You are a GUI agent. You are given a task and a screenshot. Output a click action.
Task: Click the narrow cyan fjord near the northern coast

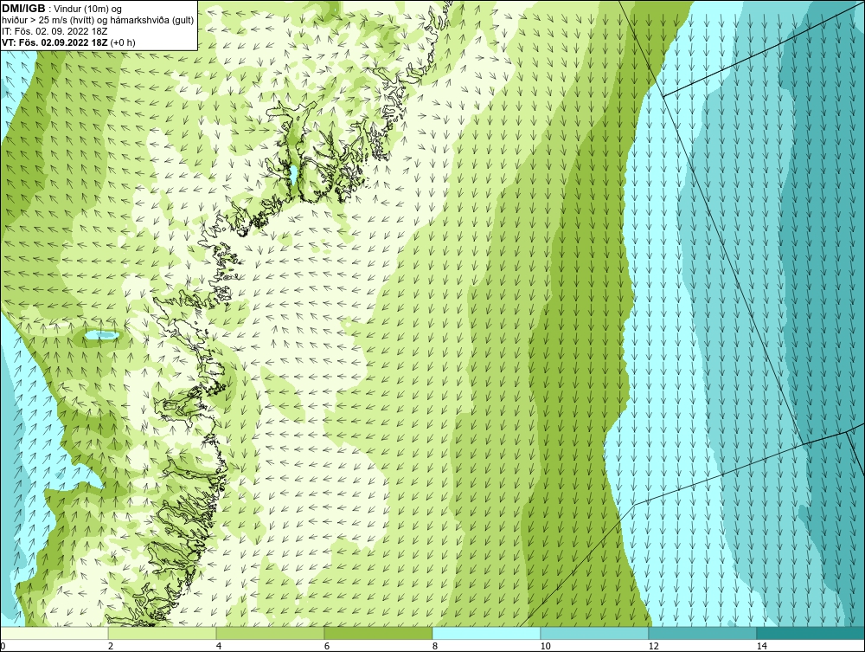[294, 175]
